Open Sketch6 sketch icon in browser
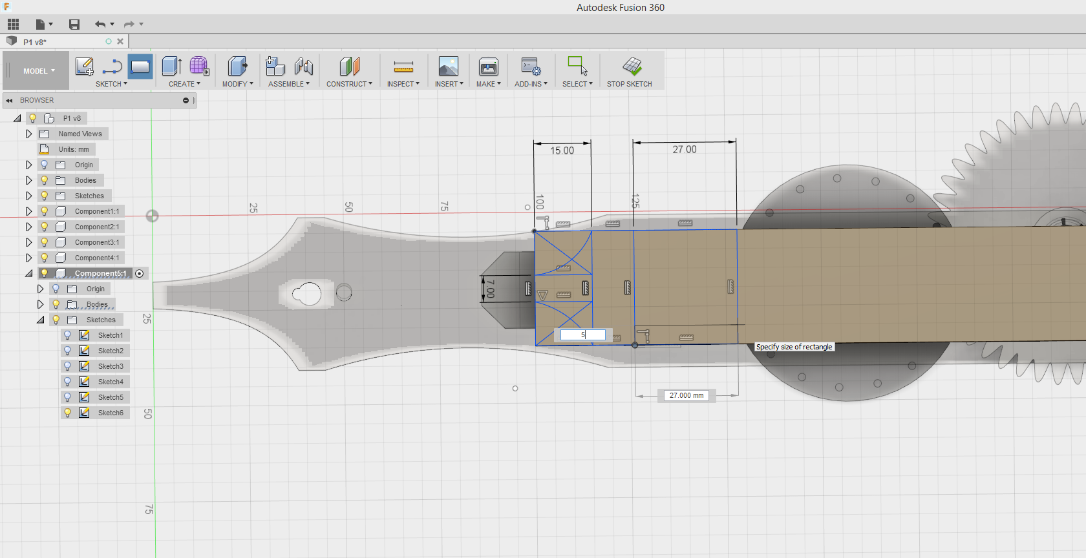 pos(84,413)
